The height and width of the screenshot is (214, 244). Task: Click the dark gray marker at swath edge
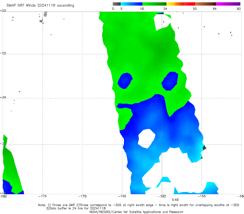pyautogui.click(x=204, y=147)
